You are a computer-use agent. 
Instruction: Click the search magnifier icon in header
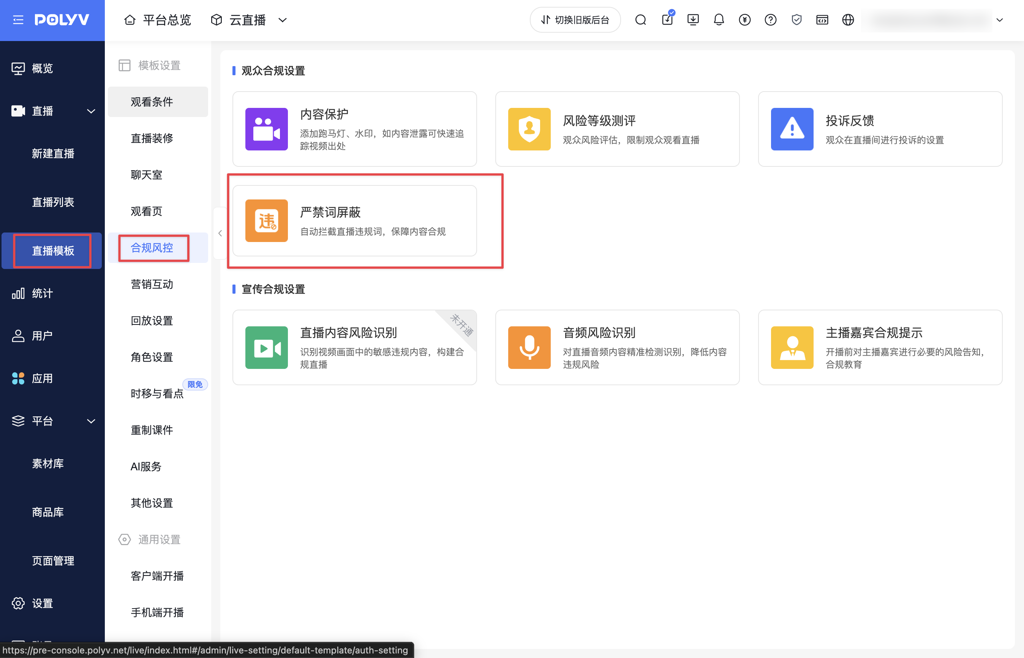[x=640, y=20]
